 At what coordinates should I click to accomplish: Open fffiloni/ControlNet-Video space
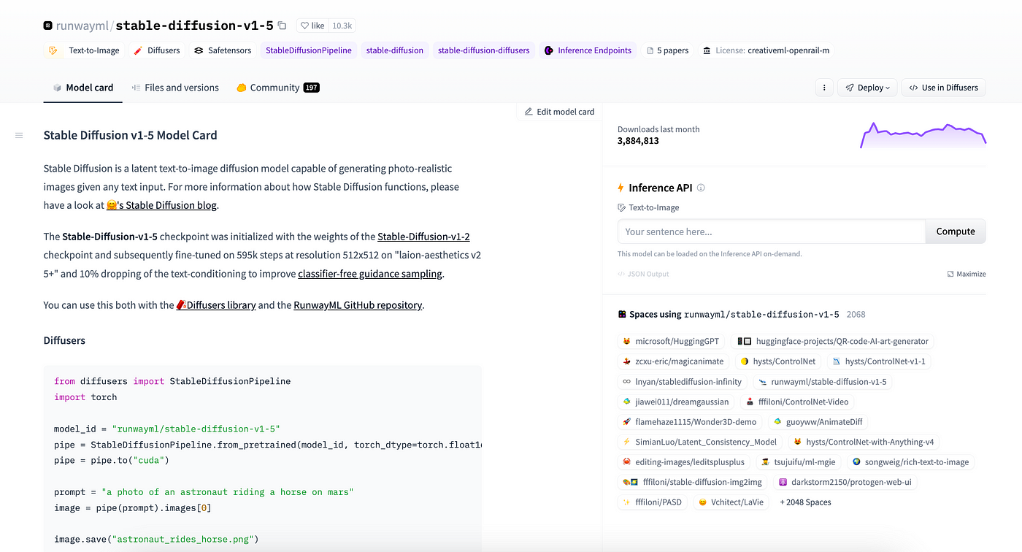point(797,402)
